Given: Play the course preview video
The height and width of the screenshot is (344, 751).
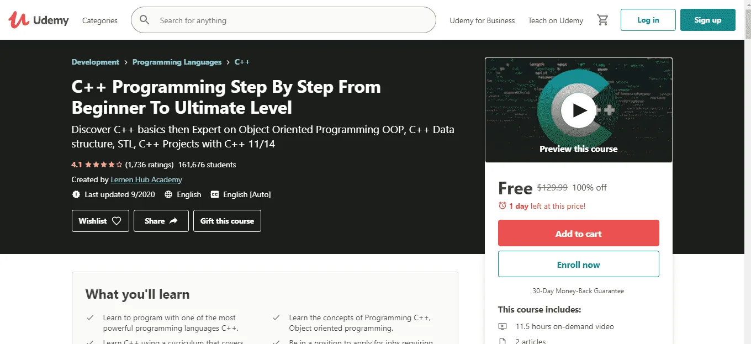Looking at the screenshot, I should 578,110.
